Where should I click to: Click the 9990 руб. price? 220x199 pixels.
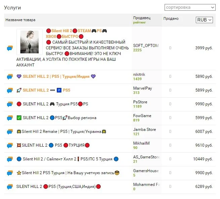point(204,104)
